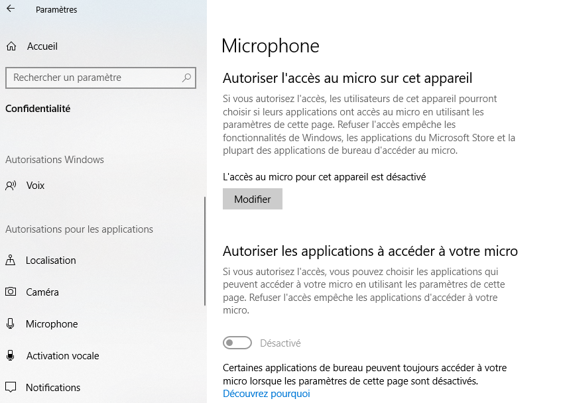Click the Caméra icon in sidebar
The width and height of the screenshot is (561, 403).
pyautogui.click(x=11, y=292)
